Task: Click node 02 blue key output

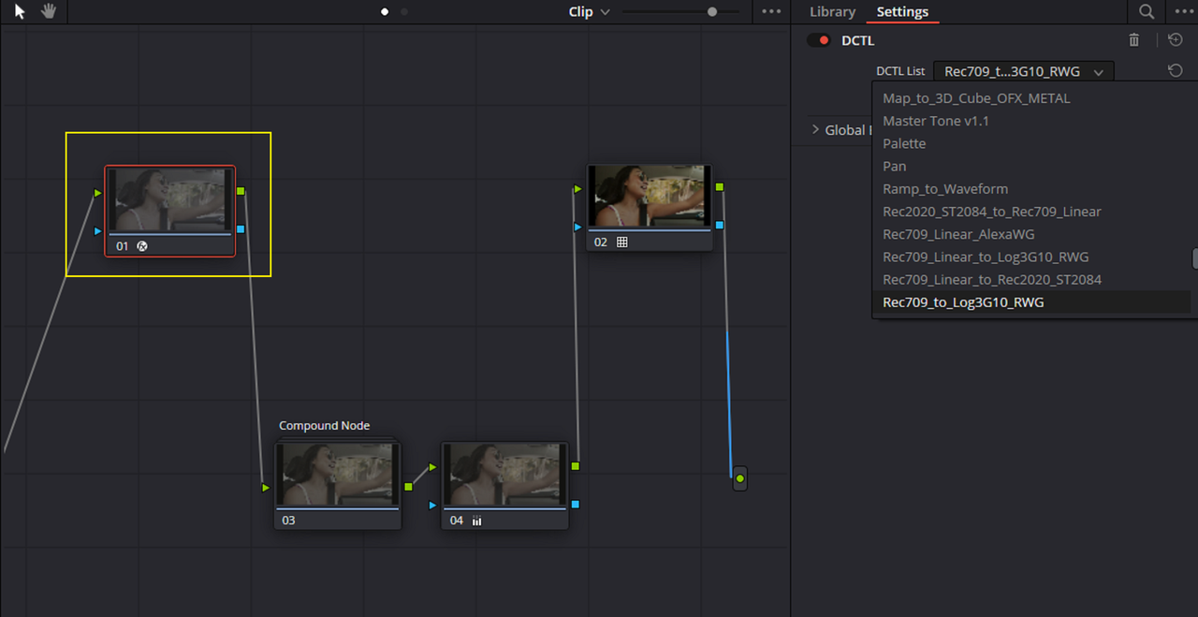Action: 720,225
